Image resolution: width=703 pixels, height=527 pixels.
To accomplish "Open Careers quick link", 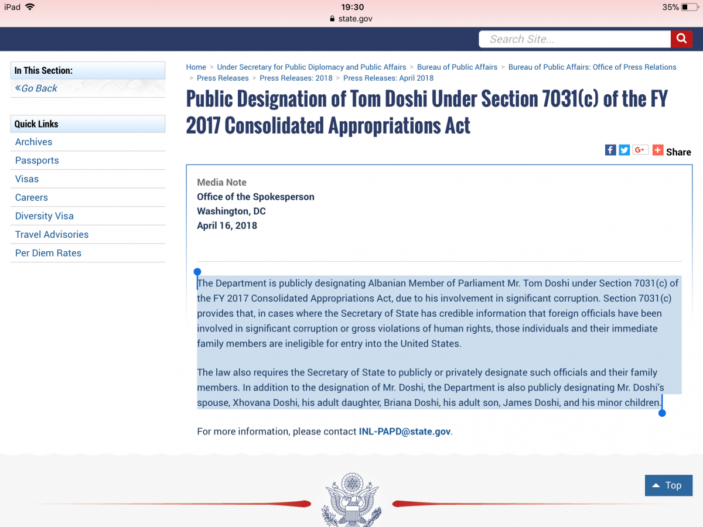I will (x=32, y=197).
